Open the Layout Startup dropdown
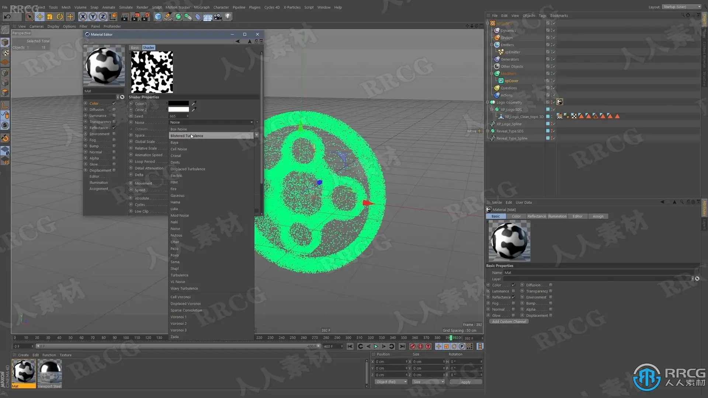708x398 pixels. point(681,7)
